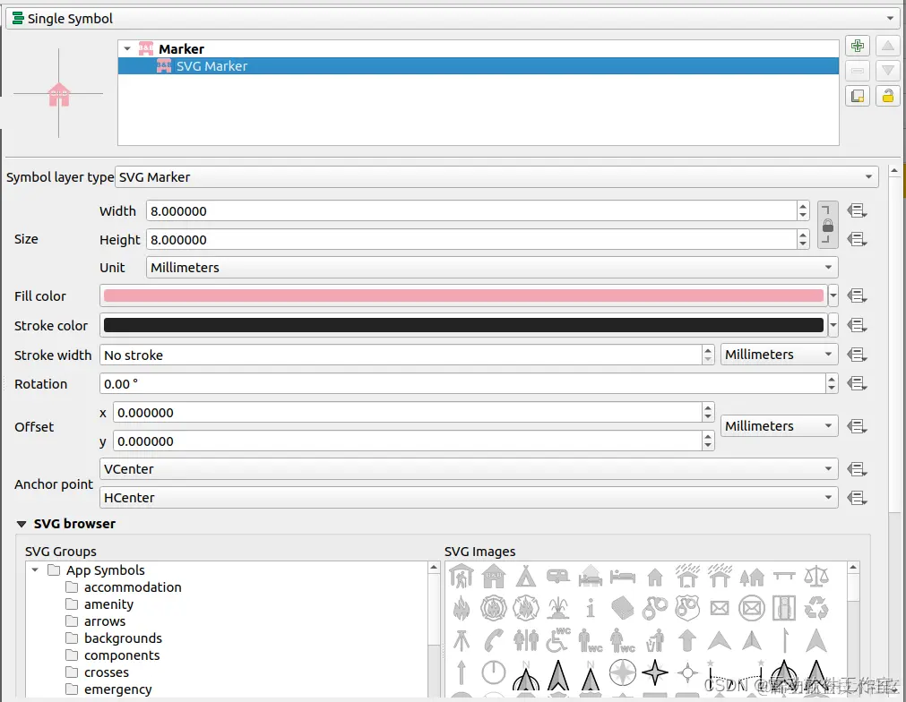
Task: Open the Fill color dropdown arrow menu
Action: [833, 296]
